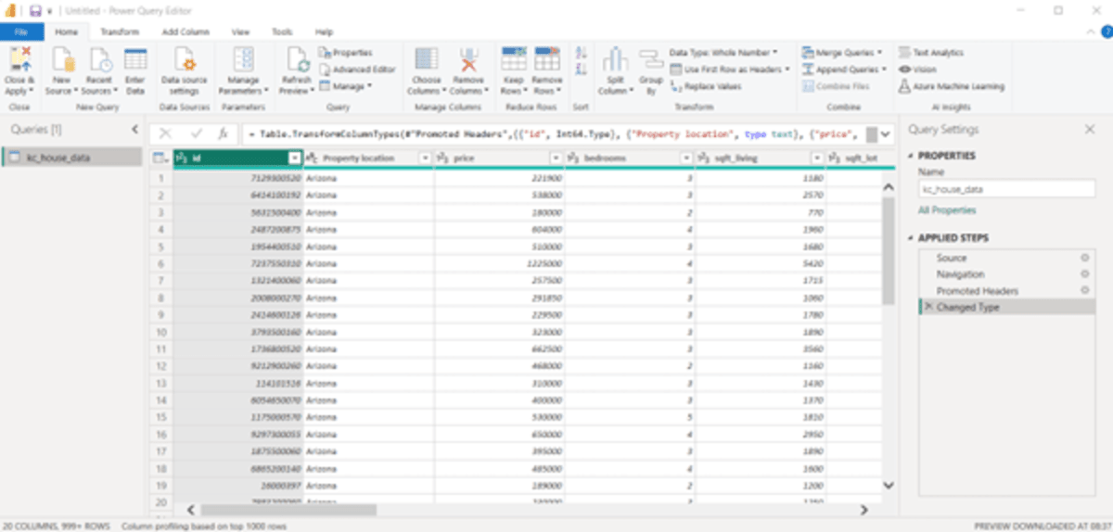
Task: Open settings gear for Promoted Headers step
Action: point(1084,291)
